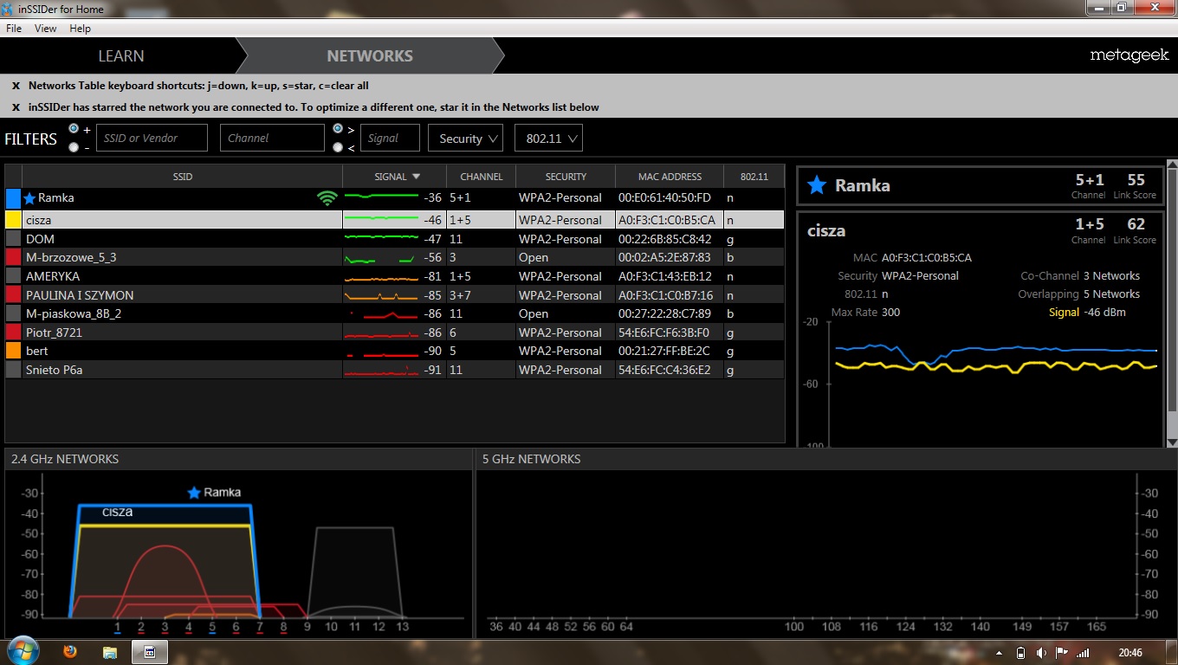Sort by MAC ADDRESS column header
This screenshot has height=665, width=1178.
pyautogui.click(x=670, y=177)
